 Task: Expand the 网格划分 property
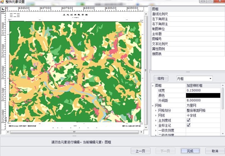pos(156,111)
